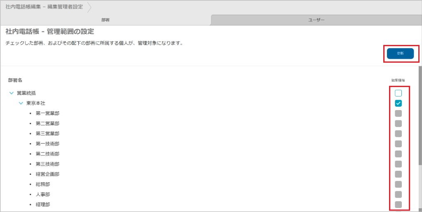Image resolution: width=422 pixels, height=212 pixels.
Task: Toggle the checkbox for 第一営業部
Action: click(x=398, y=113)
